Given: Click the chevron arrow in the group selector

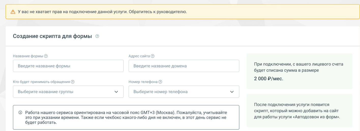Looking at the screenshot, I should 116,92.
